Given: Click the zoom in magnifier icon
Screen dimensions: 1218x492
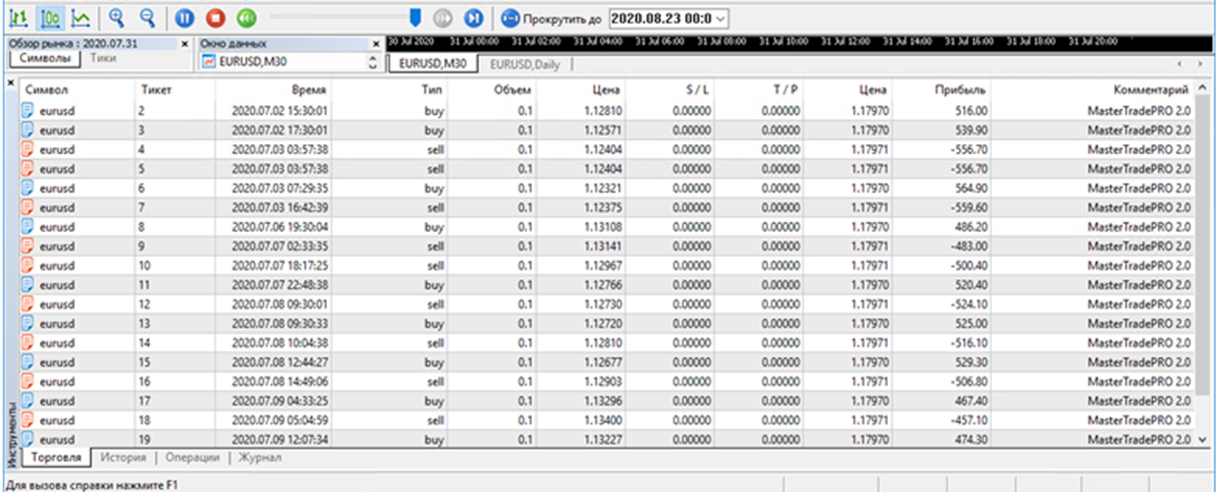Looking at the screenshot, I should [x=116, y=18].
